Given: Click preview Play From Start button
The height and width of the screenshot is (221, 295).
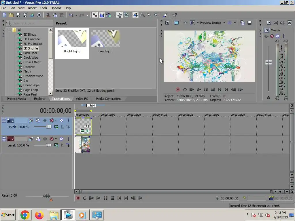Looking at the screenshot, I should 192,89.
